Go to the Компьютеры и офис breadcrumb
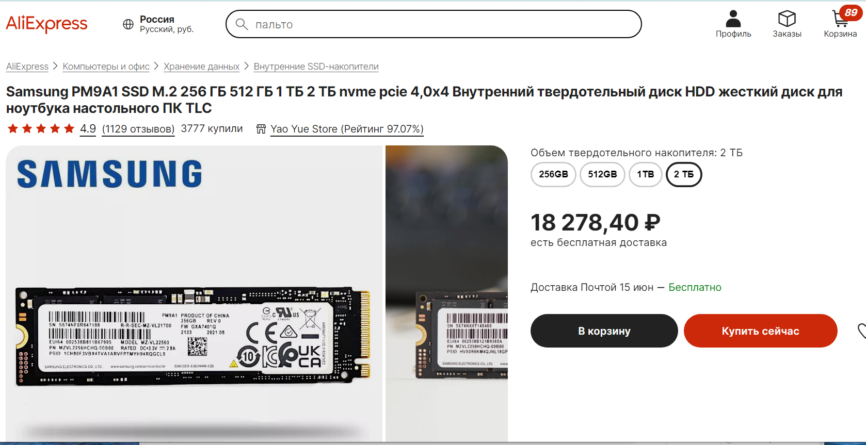Image resolution: width=866 pixels, height=445 pixels. coord(106,67)
